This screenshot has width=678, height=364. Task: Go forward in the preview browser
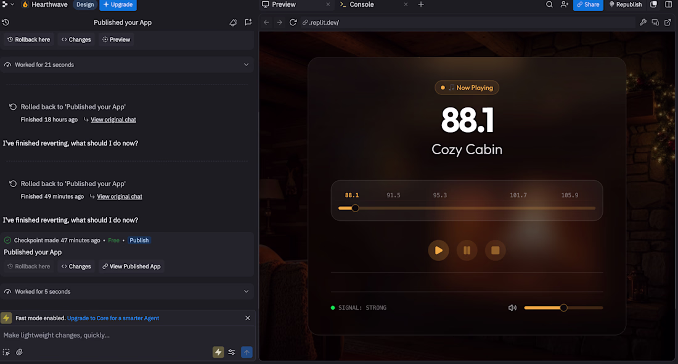tap(279, 22)
